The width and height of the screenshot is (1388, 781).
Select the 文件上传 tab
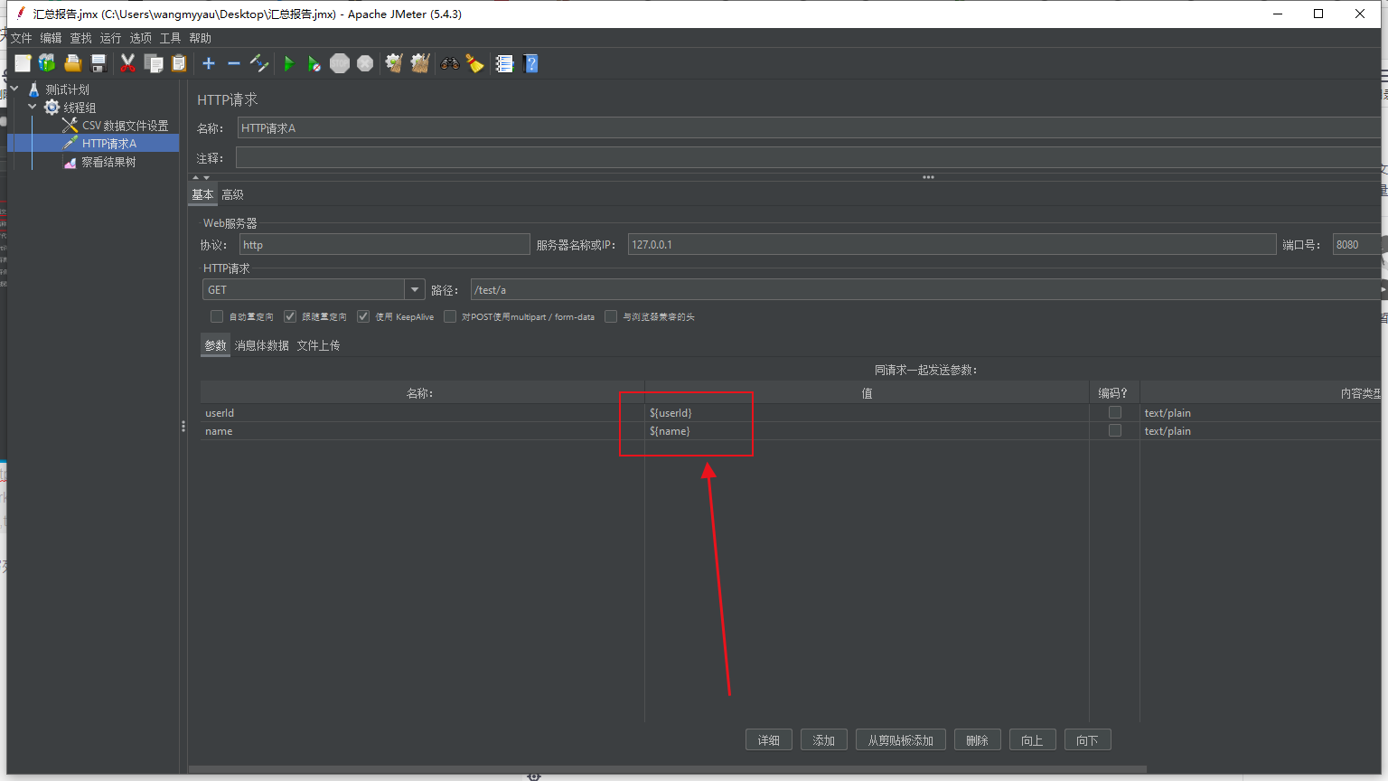(x=318, y=345)
